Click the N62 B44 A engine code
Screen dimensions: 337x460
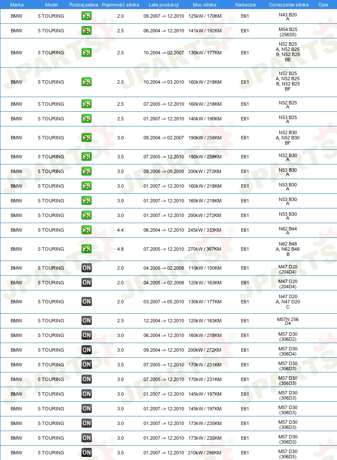288,230
